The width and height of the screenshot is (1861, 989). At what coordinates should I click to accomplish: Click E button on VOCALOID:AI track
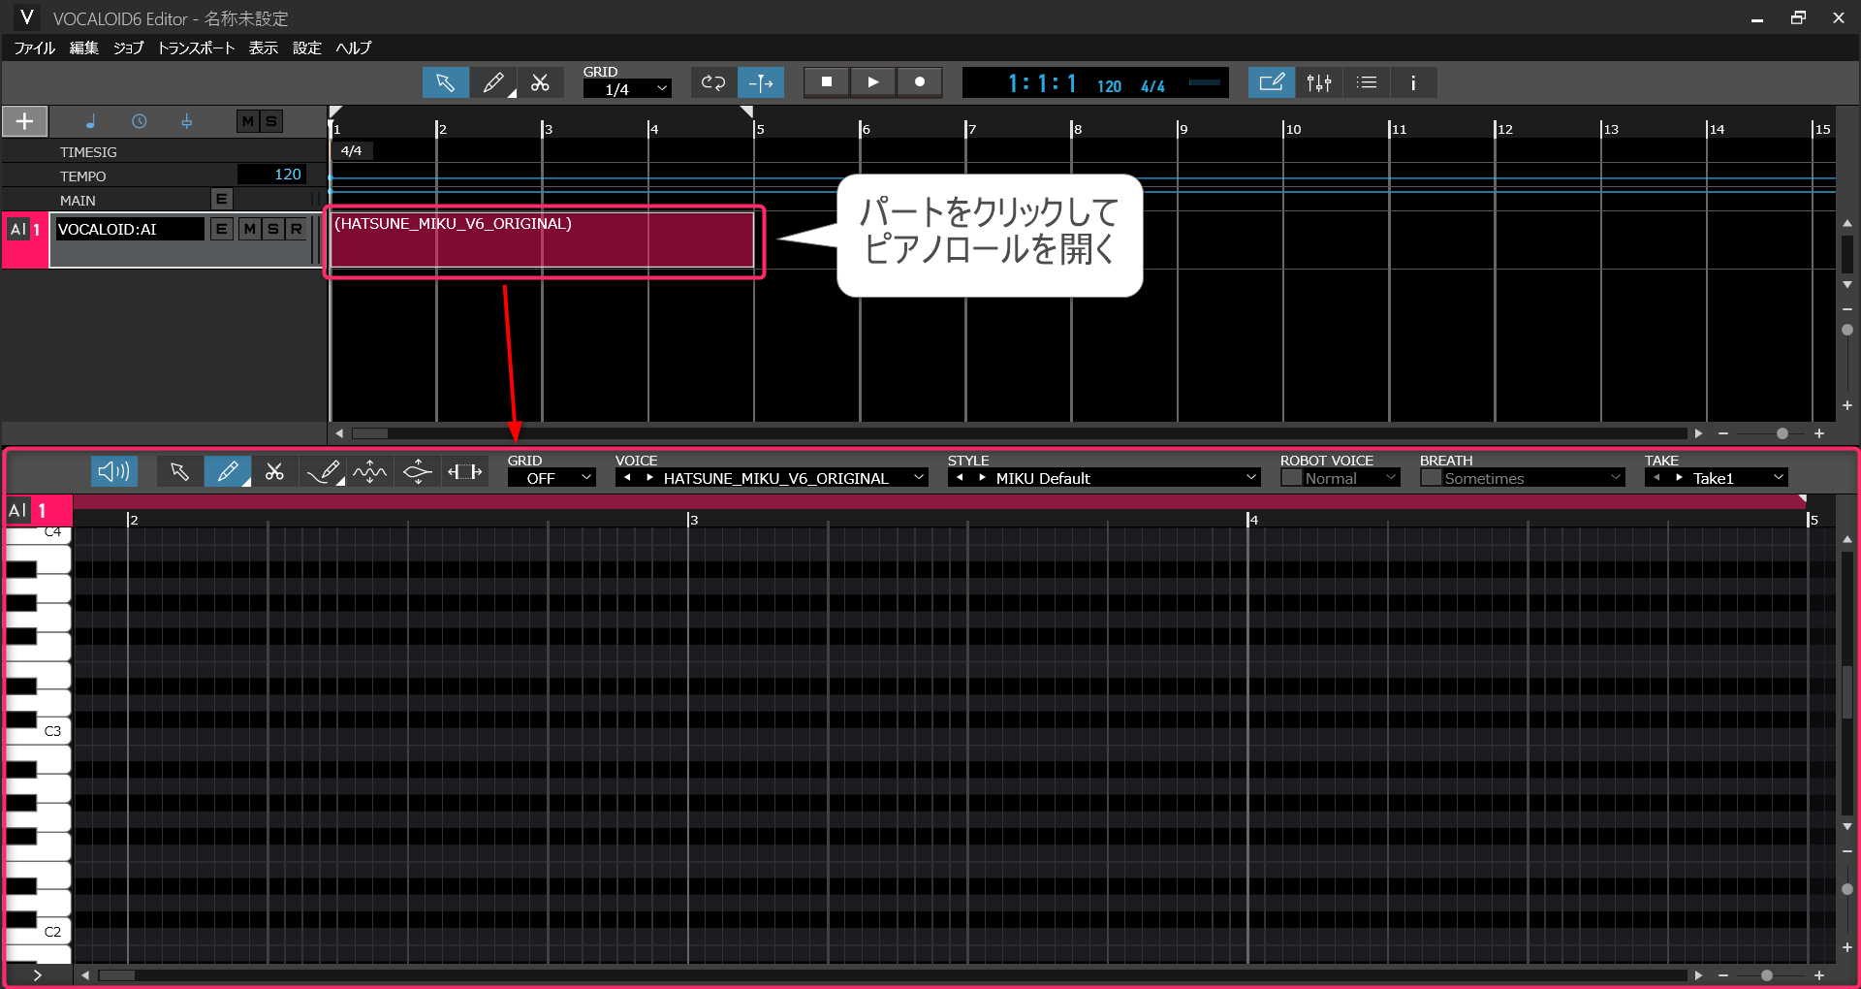click(x=222, y=229)
